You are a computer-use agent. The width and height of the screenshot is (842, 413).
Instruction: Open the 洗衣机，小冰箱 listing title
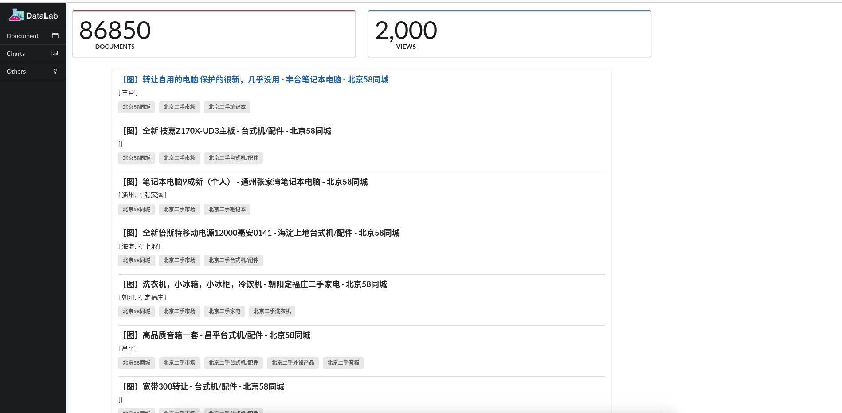pyautogui.click(x=253, y=284)
